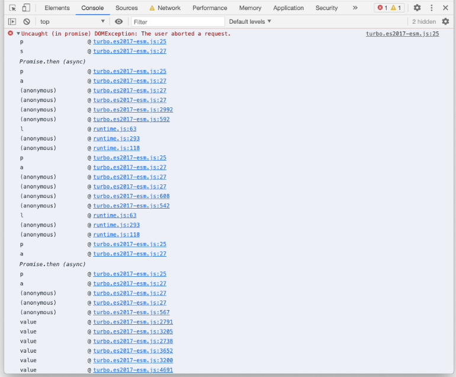The height and width of the screenshot is (377, 456).
Task: Open the Security tab
Action: pos(326,8)
